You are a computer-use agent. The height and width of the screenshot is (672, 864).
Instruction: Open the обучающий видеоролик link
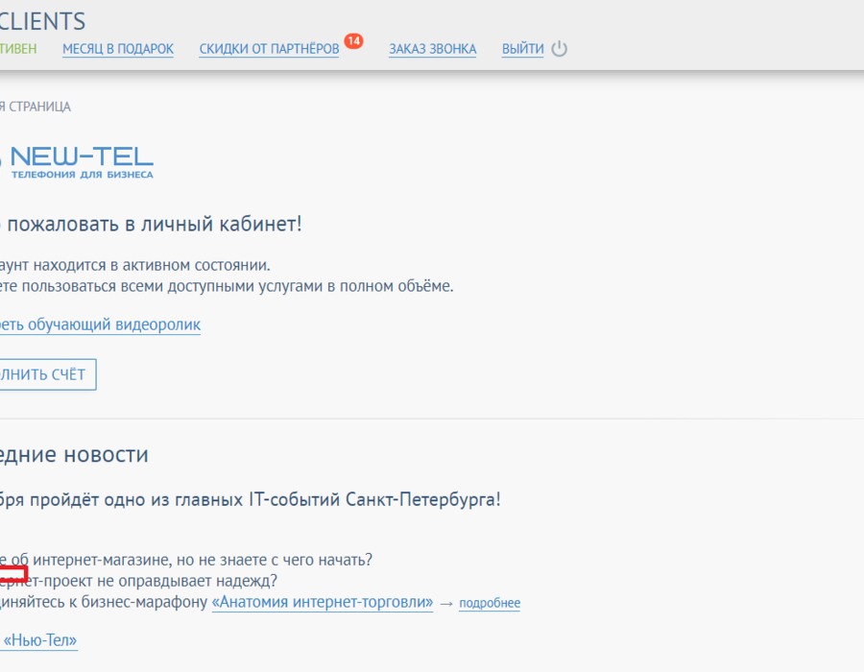coord(100,324)
